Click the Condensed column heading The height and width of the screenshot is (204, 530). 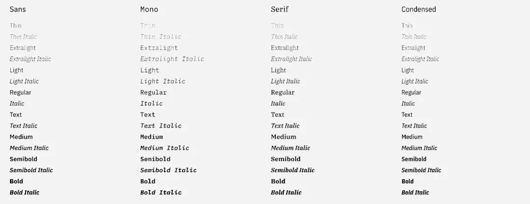[x=419, y=9]
